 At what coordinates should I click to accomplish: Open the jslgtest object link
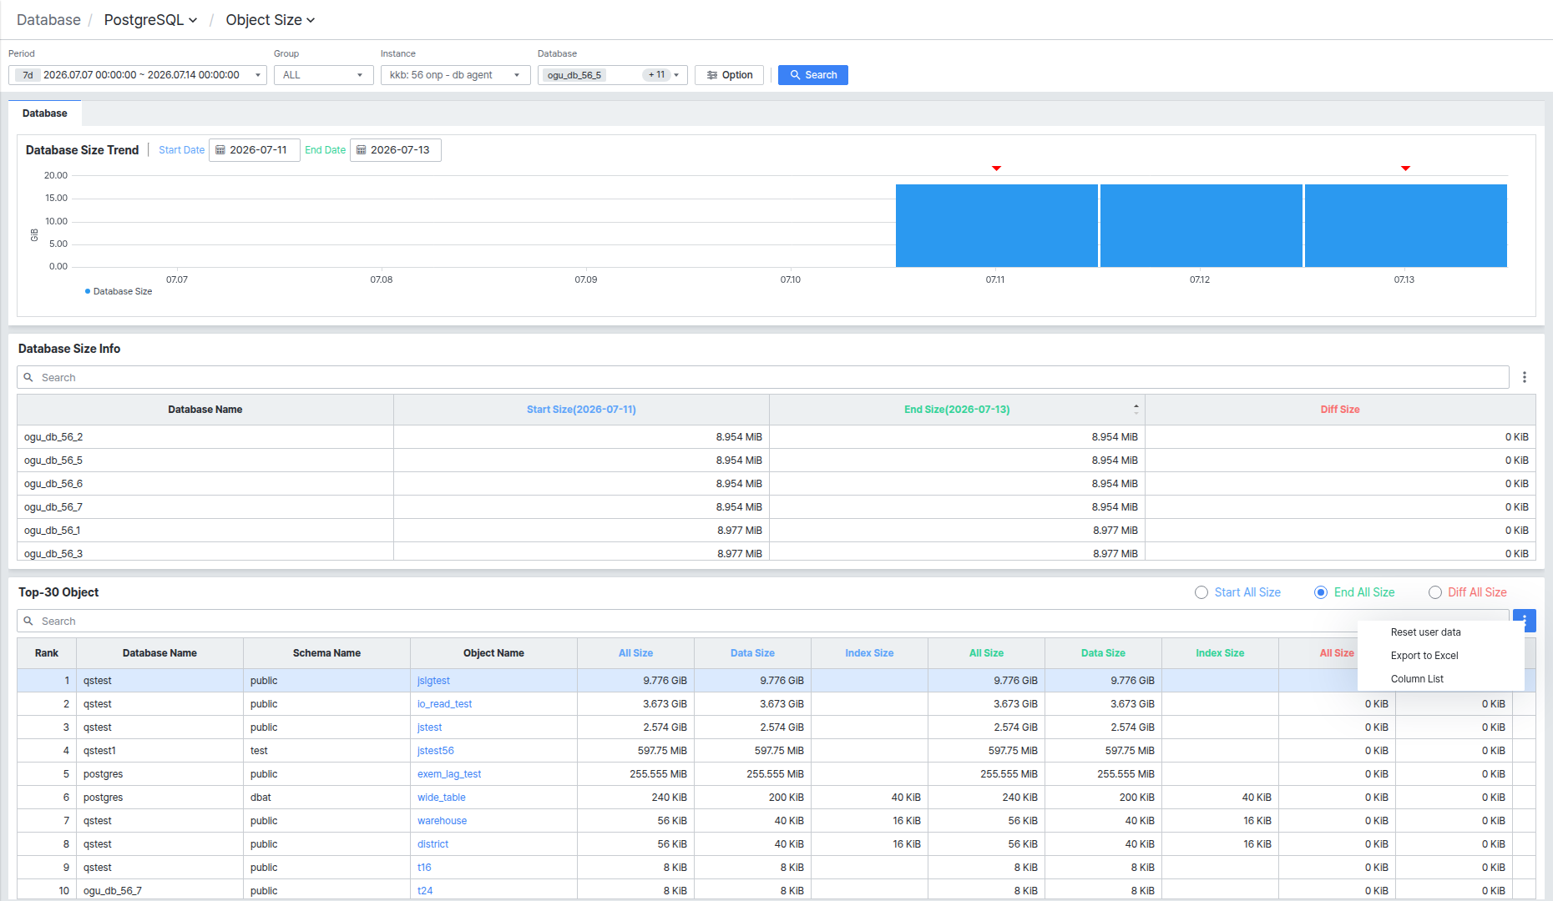pos(433,681)
